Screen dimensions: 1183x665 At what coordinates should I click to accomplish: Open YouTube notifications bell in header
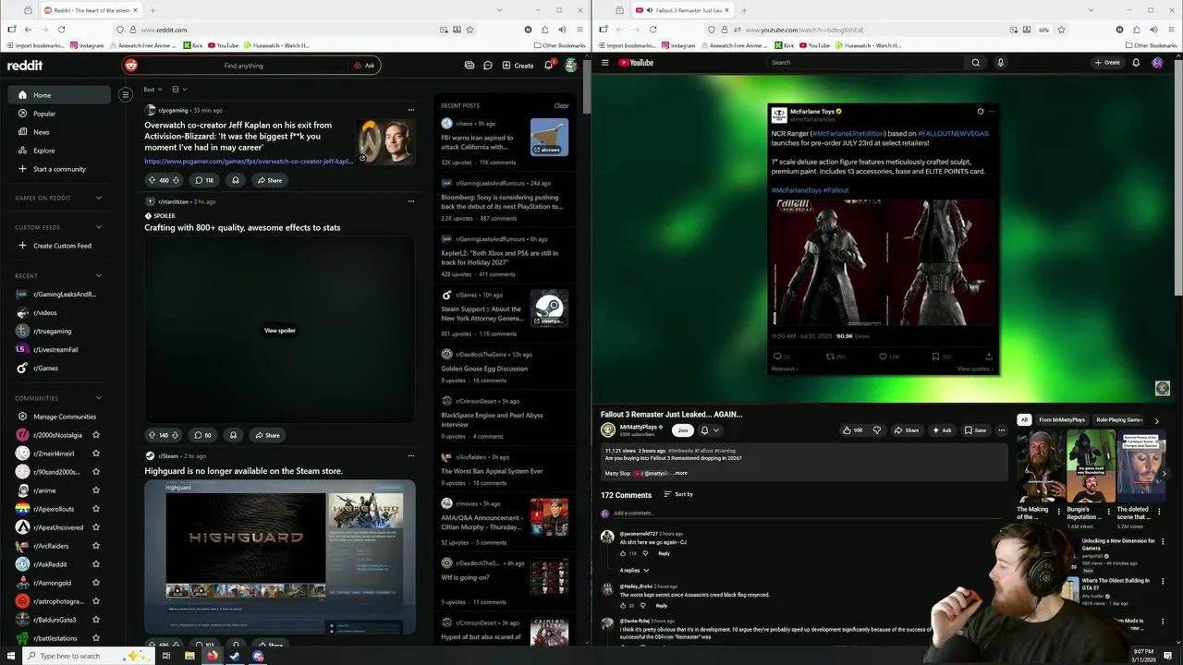click(1136, 63)
